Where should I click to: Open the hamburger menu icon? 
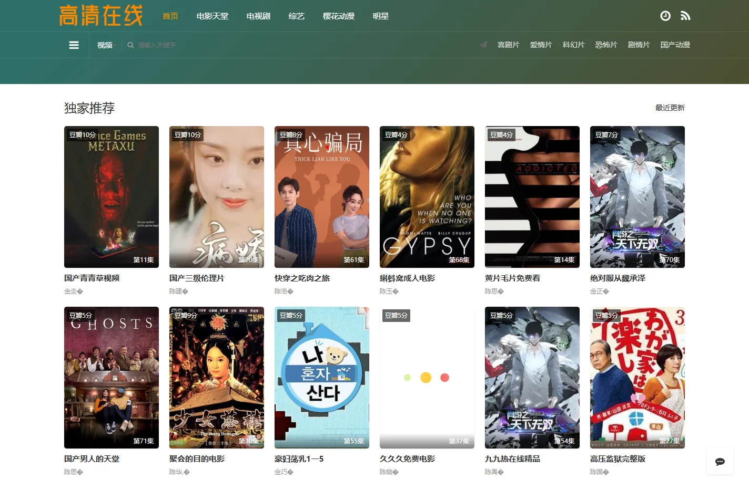click(74, 45)
